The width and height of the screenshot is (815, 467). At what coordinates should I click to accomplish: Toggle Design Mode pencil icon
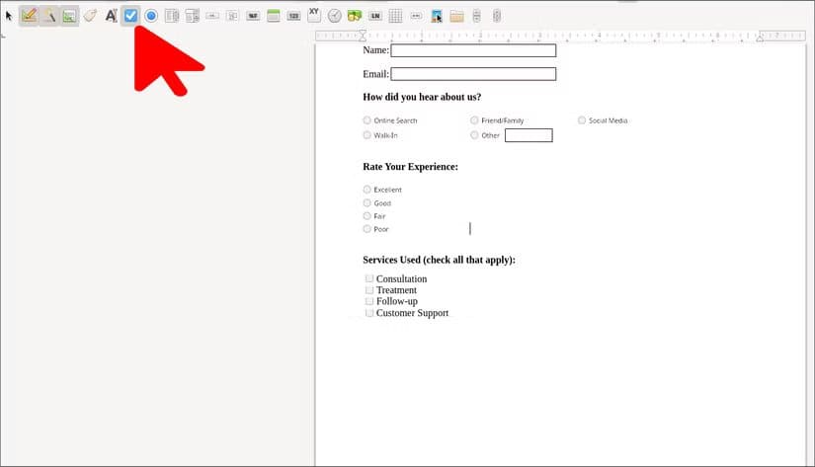pos(29,16)
